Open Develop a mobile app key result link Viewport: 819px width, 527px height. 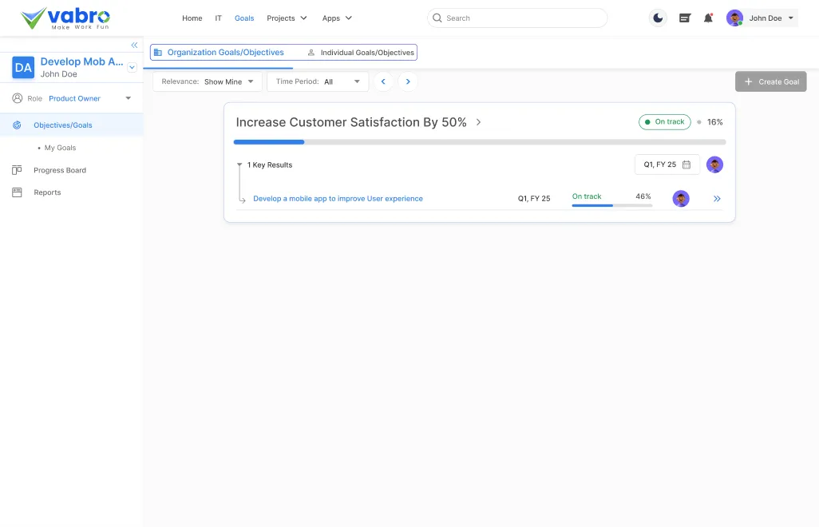point(338,199)
